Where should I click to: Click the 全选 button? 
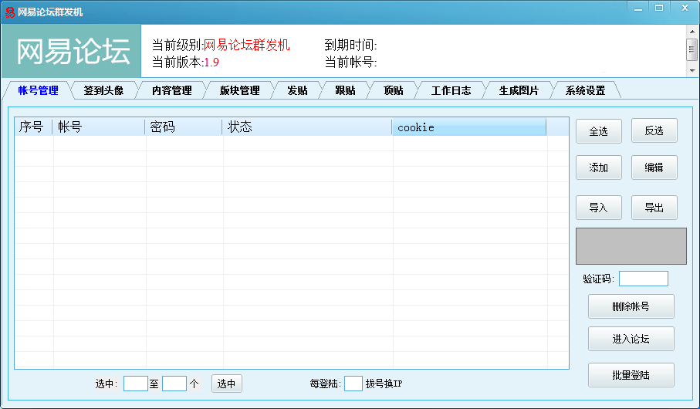pos(599,131)
